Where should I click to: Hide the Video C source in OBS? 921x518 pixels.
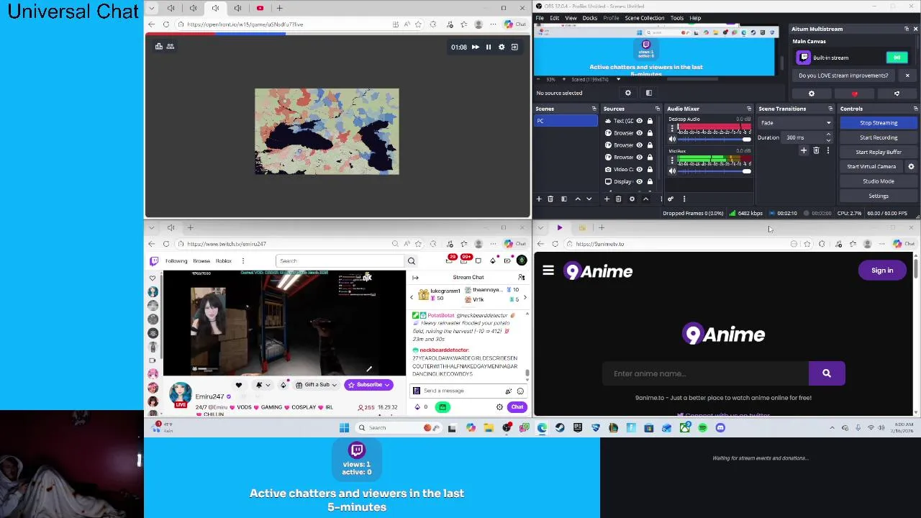(x=639, y=169)
